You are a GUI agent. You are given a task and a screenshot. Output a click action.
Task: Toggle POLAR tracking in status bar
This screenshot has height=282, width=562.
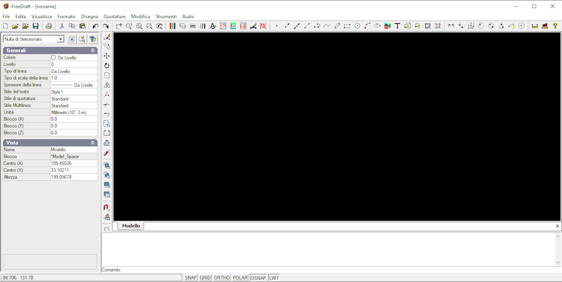coord(240,278)
